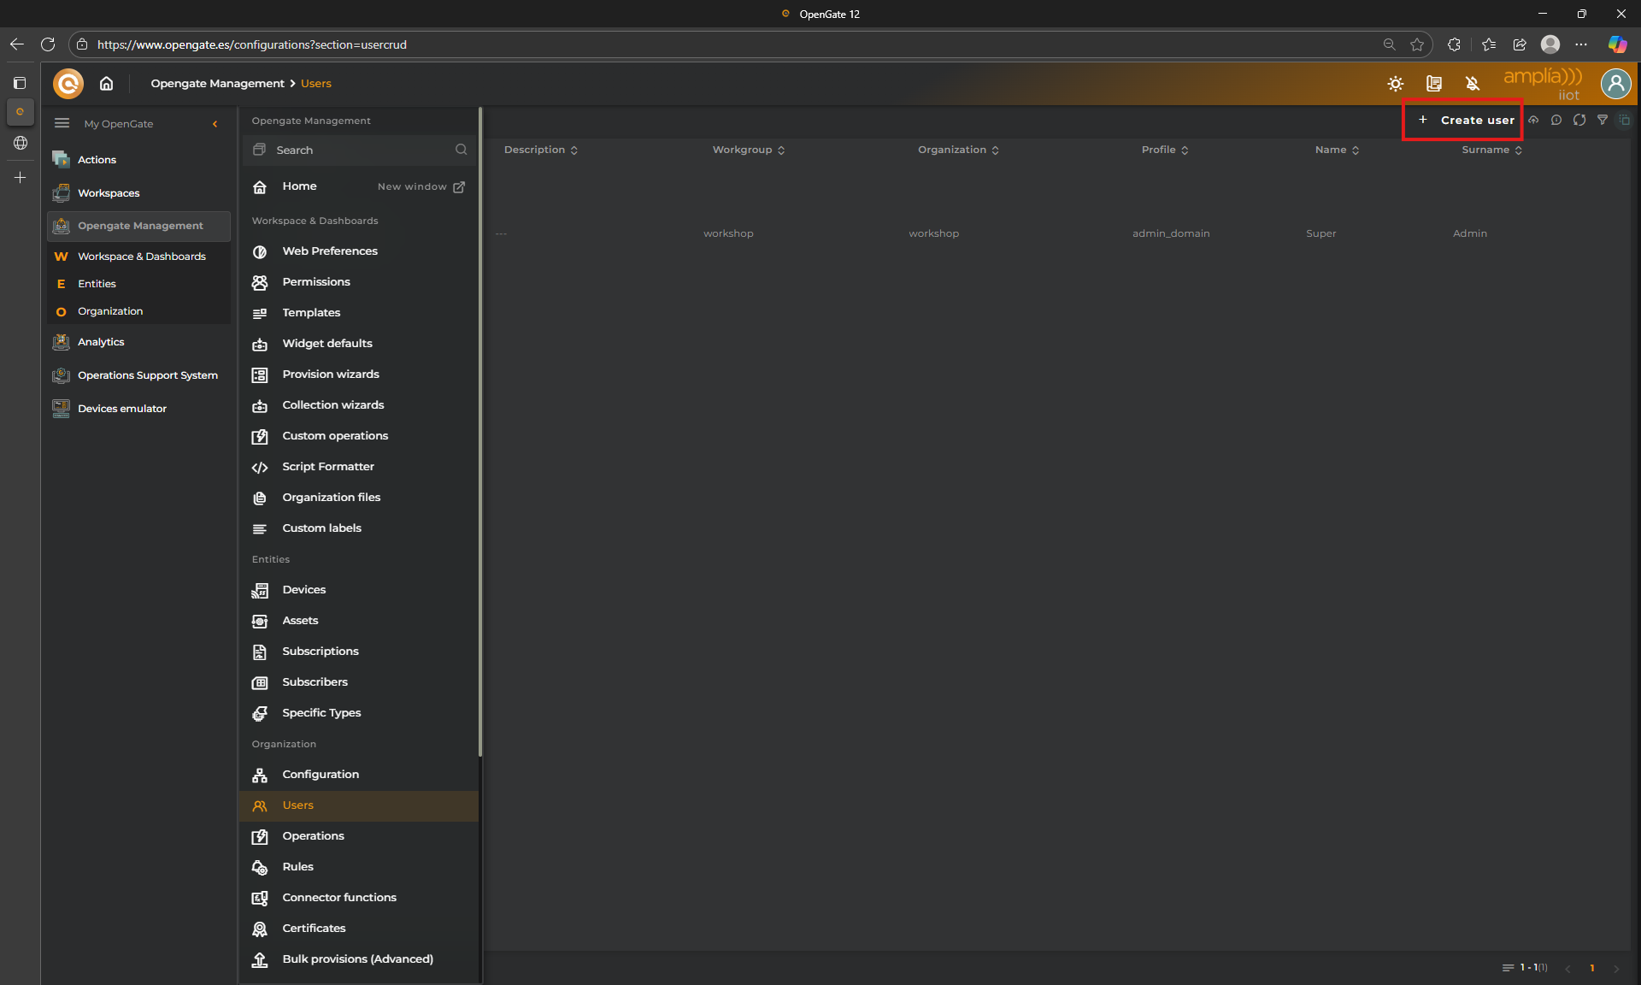The image size is (1641, 985).
Task: Collapse the My OpenGate sidebar chevron
Action: pos(215,124)
